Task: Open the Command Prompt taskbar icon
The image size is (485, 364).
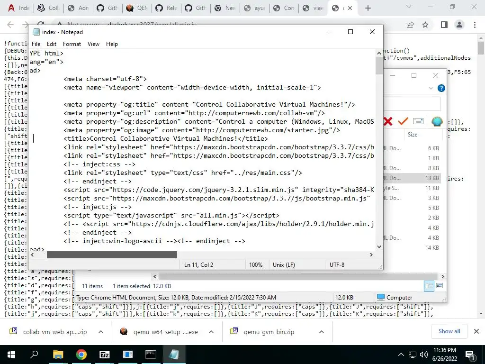Action: pos(151,355)
